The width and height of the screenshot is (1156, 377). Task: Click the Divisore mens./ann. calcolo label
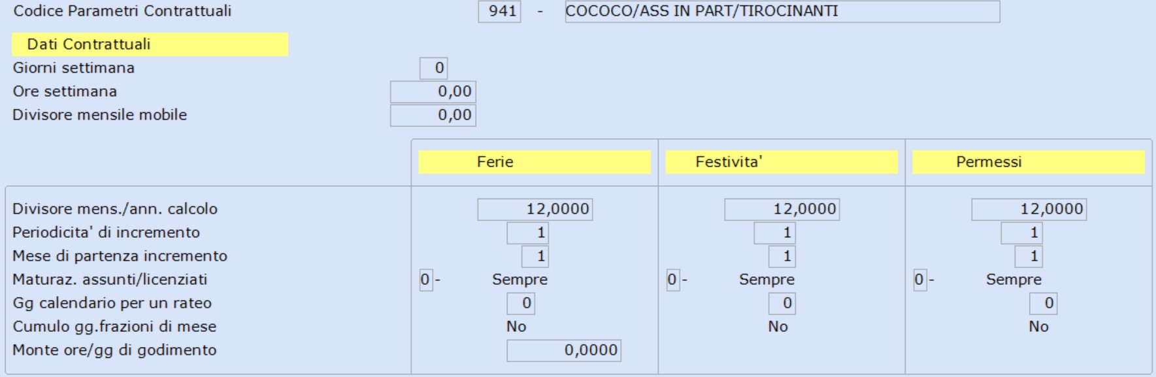point(115,209)
